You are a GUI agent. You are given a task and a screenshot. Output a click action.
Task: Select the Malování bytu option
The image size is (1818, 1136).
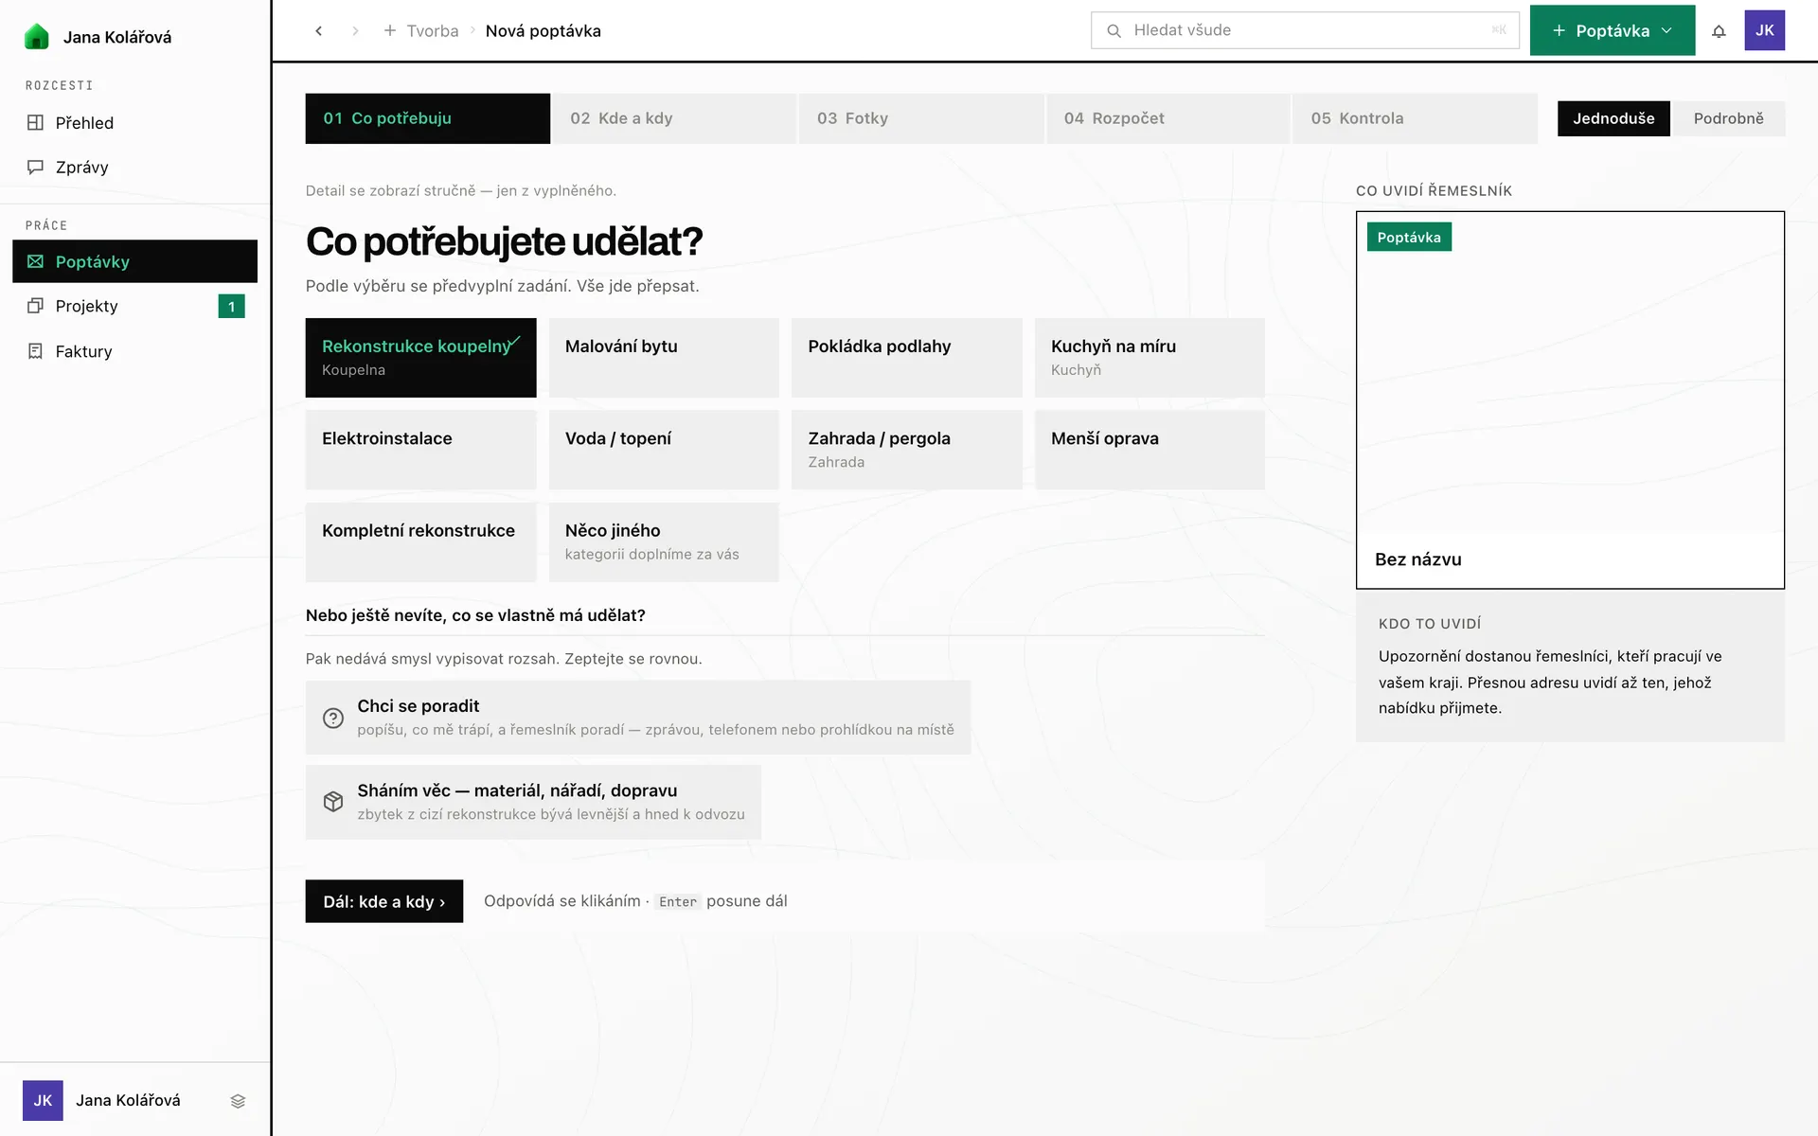pyautogui.click(x=664, y=357)
